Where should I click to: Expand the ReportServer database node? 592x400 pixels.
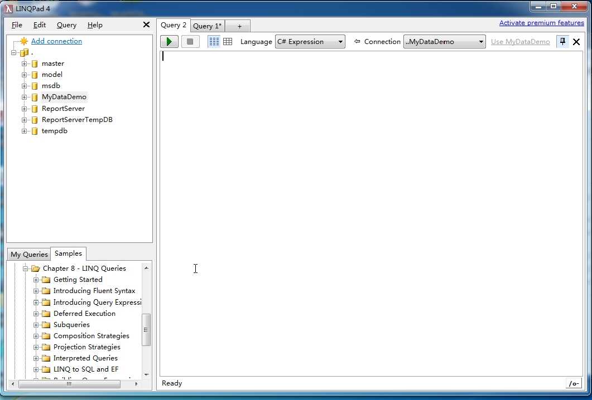[x=24, y=109]
